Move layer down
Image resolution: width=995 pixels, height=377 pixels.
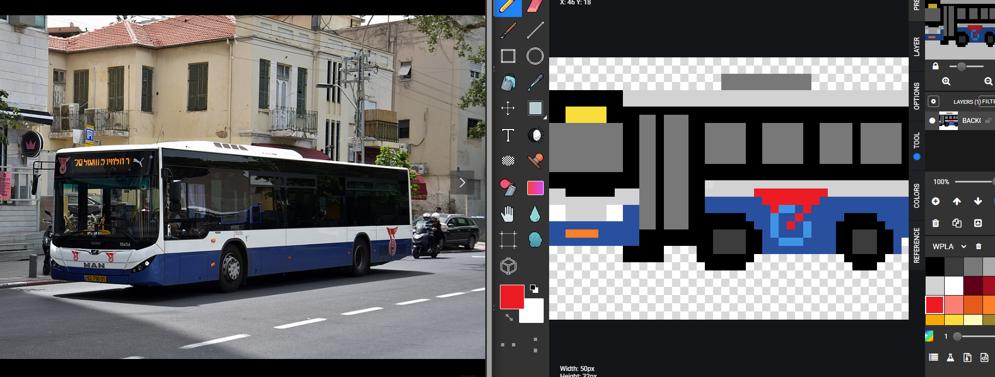click(x=978, y=201)
